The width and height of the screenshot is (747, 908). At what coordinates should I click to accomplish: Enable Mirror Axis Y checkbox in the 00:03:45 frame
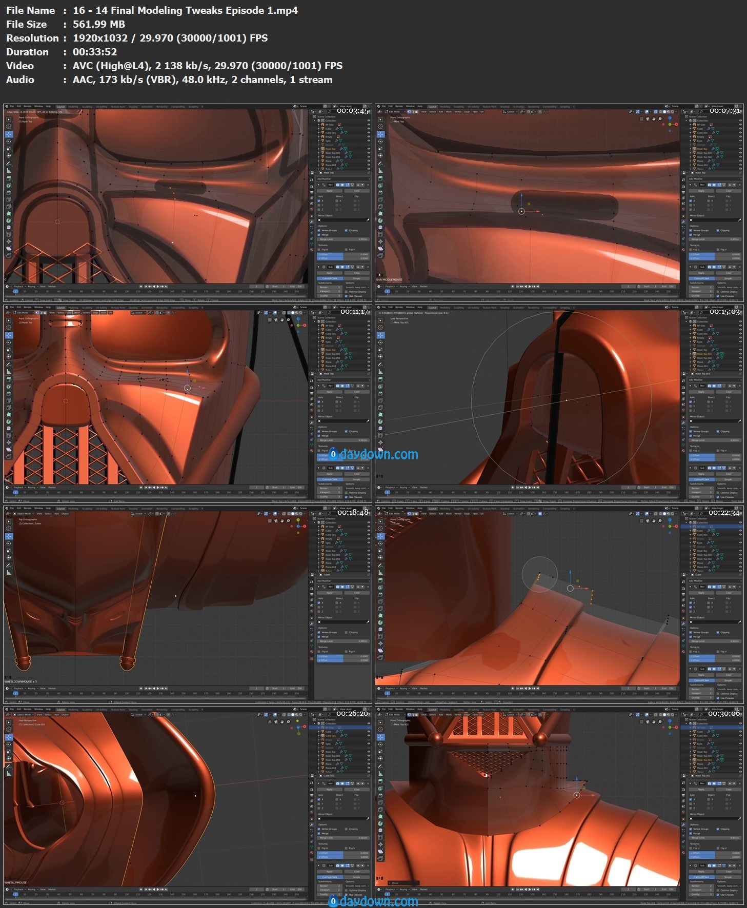click(319, 205)
